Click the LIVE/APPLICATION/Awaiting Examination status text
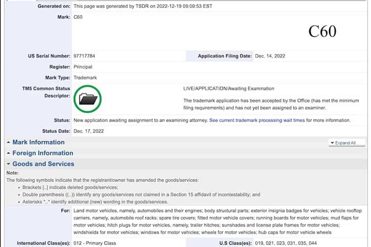Image resolution: width=371 pixels, height=247 pixels. pyautogui.click(x=228, y=89)
